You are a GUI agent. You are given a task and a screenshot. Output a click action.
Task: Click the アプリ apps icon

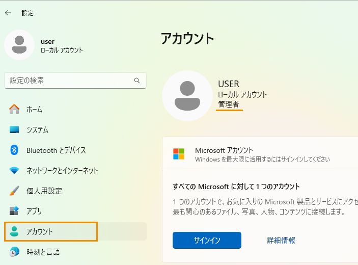click(14, 211)
